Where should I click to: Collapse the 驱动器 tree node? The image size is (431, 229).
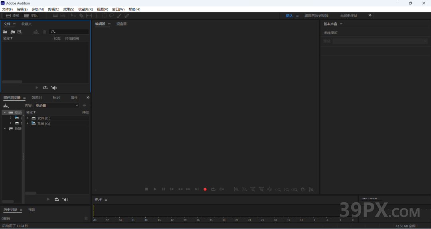click(x=5, y=112)
